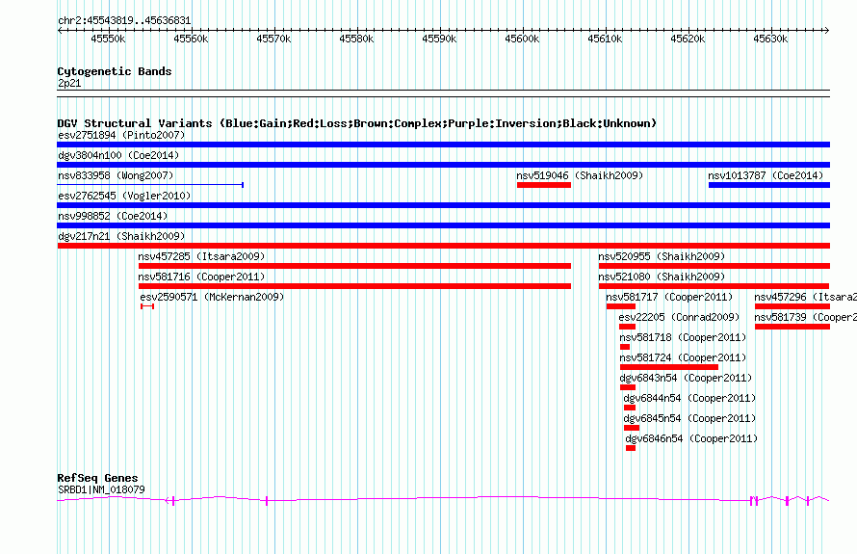This screenshot has height=554, width=857.
Task: Click the 45580k scale tick label
Action: click(356, 39)
